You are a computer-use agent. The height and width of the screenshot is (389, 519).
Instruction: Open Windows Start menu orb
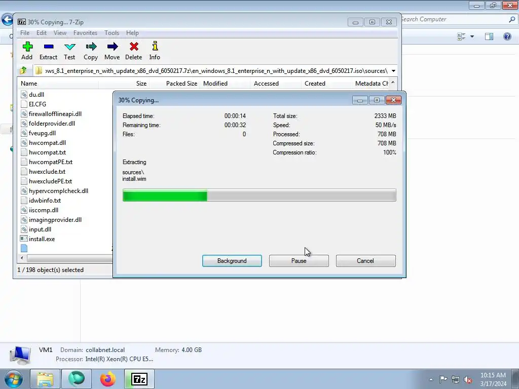[x=13, y=379]
